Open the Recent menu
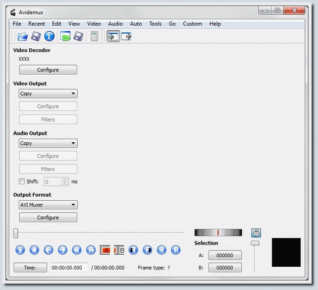 click(36, 24)
